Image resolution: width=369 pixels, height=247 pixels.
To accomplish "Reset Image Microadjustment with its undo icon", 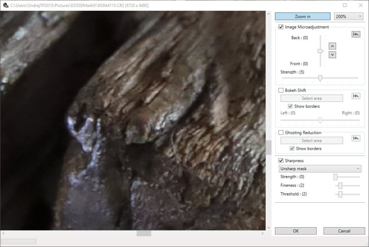I will (x=356, y=34).
